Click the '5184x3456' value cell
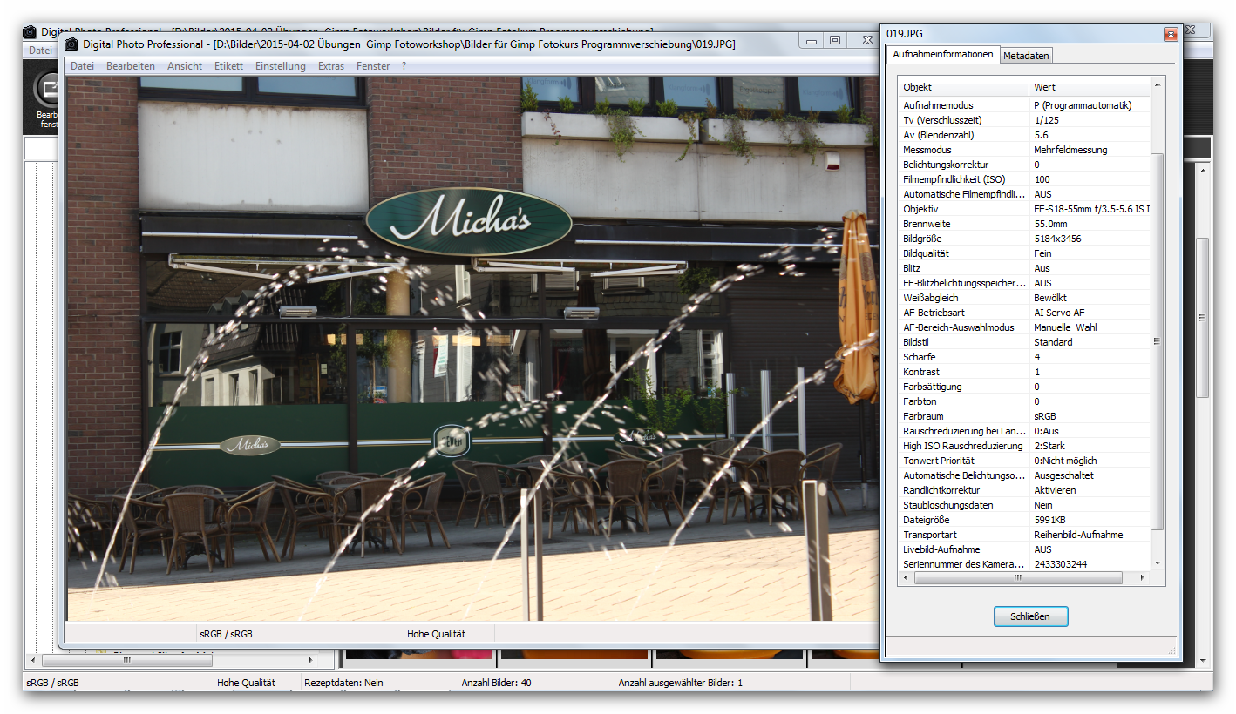Image resolution: width=1236 pixels, height=714 pixels. tap(1090, 239)
